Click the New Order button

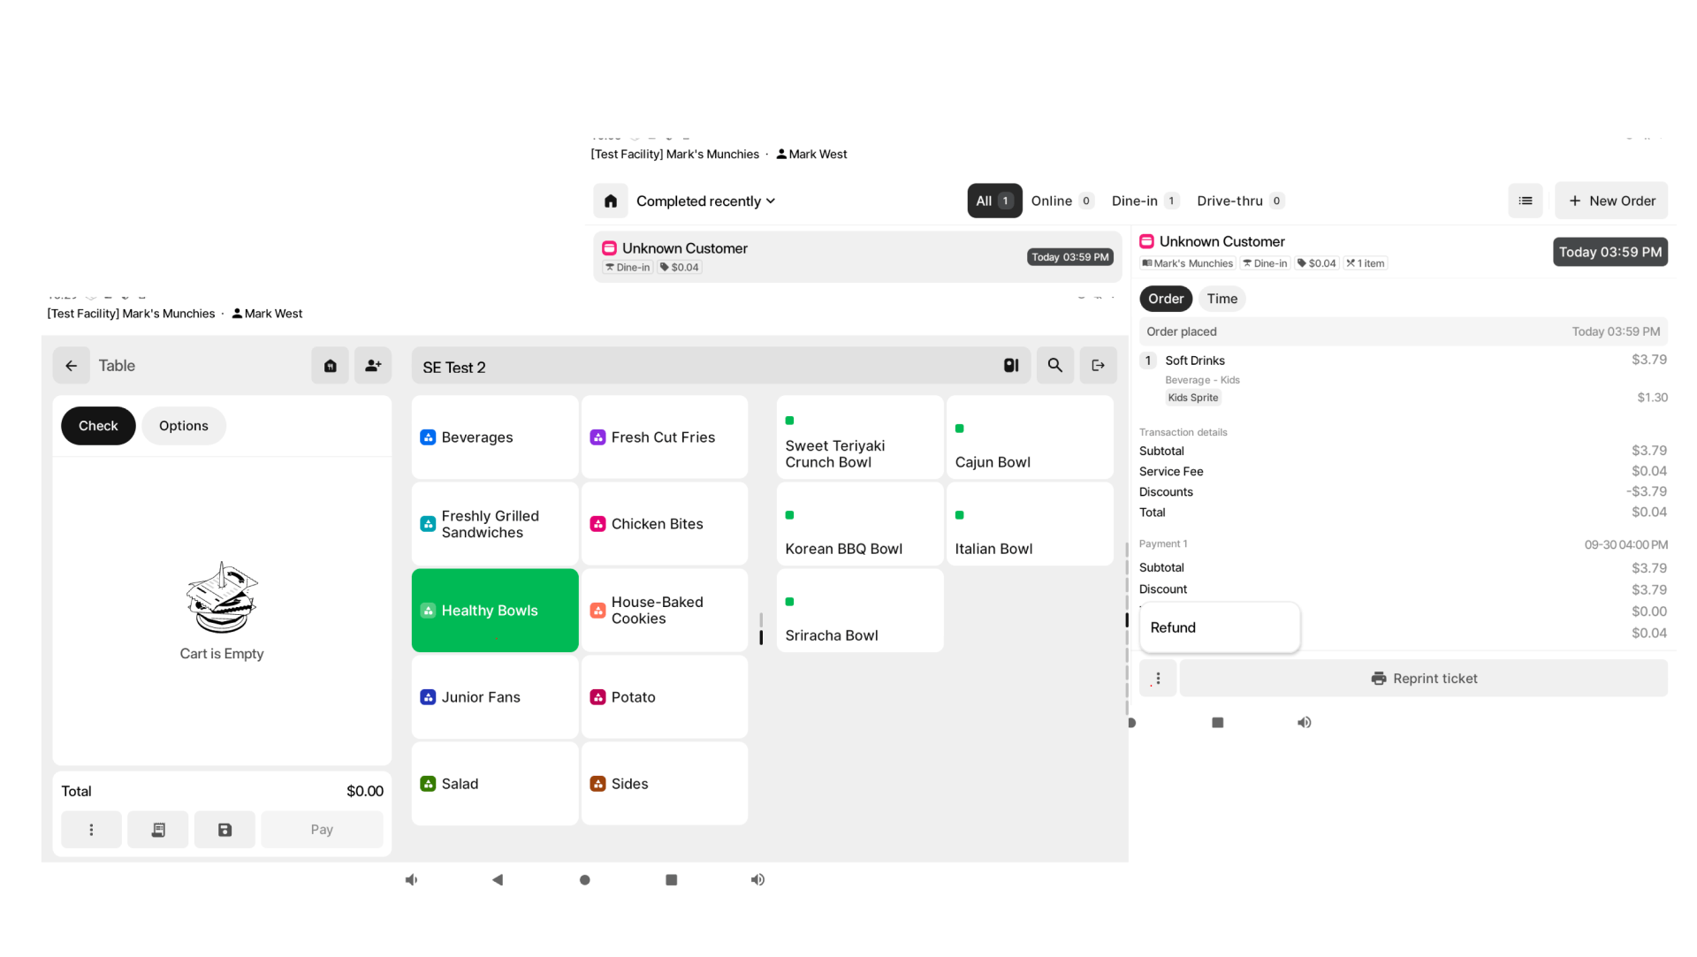(1610, 201)
